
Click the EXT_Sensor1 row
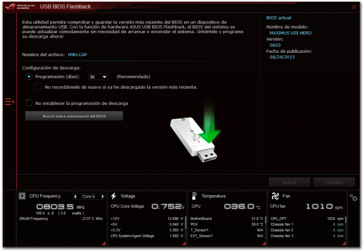[x=227, y=236]
